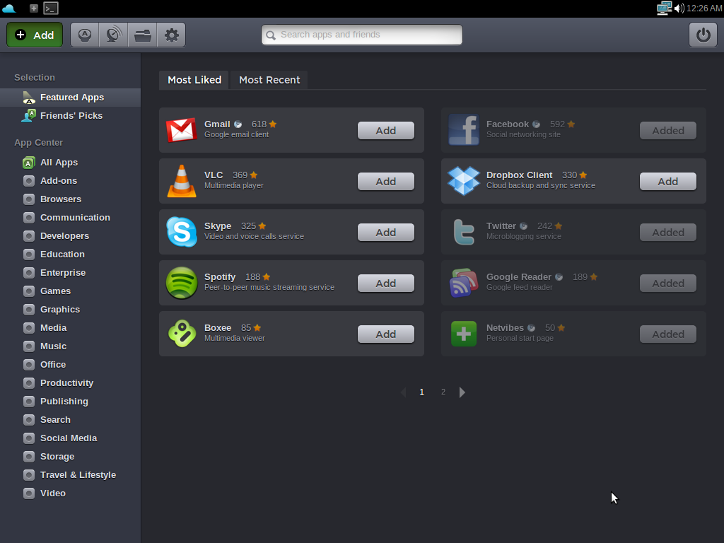Add the Skype app
The height and width of the screenshot is (543, 724).
[385, 232]
